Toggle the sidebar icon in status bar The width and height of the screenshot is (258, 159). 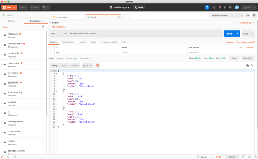(x=3, y=157)
